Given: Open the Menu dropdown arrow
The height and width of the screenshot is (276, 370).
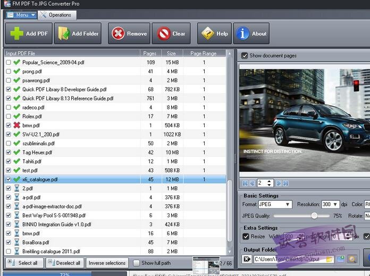Looking at the screenshot, I should pos(33,15).
